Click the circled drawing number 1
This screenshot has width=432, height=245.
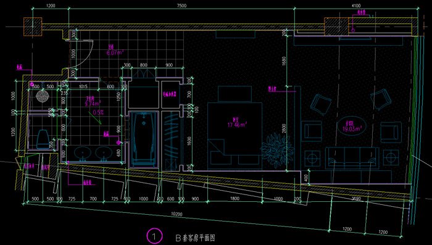154,236
